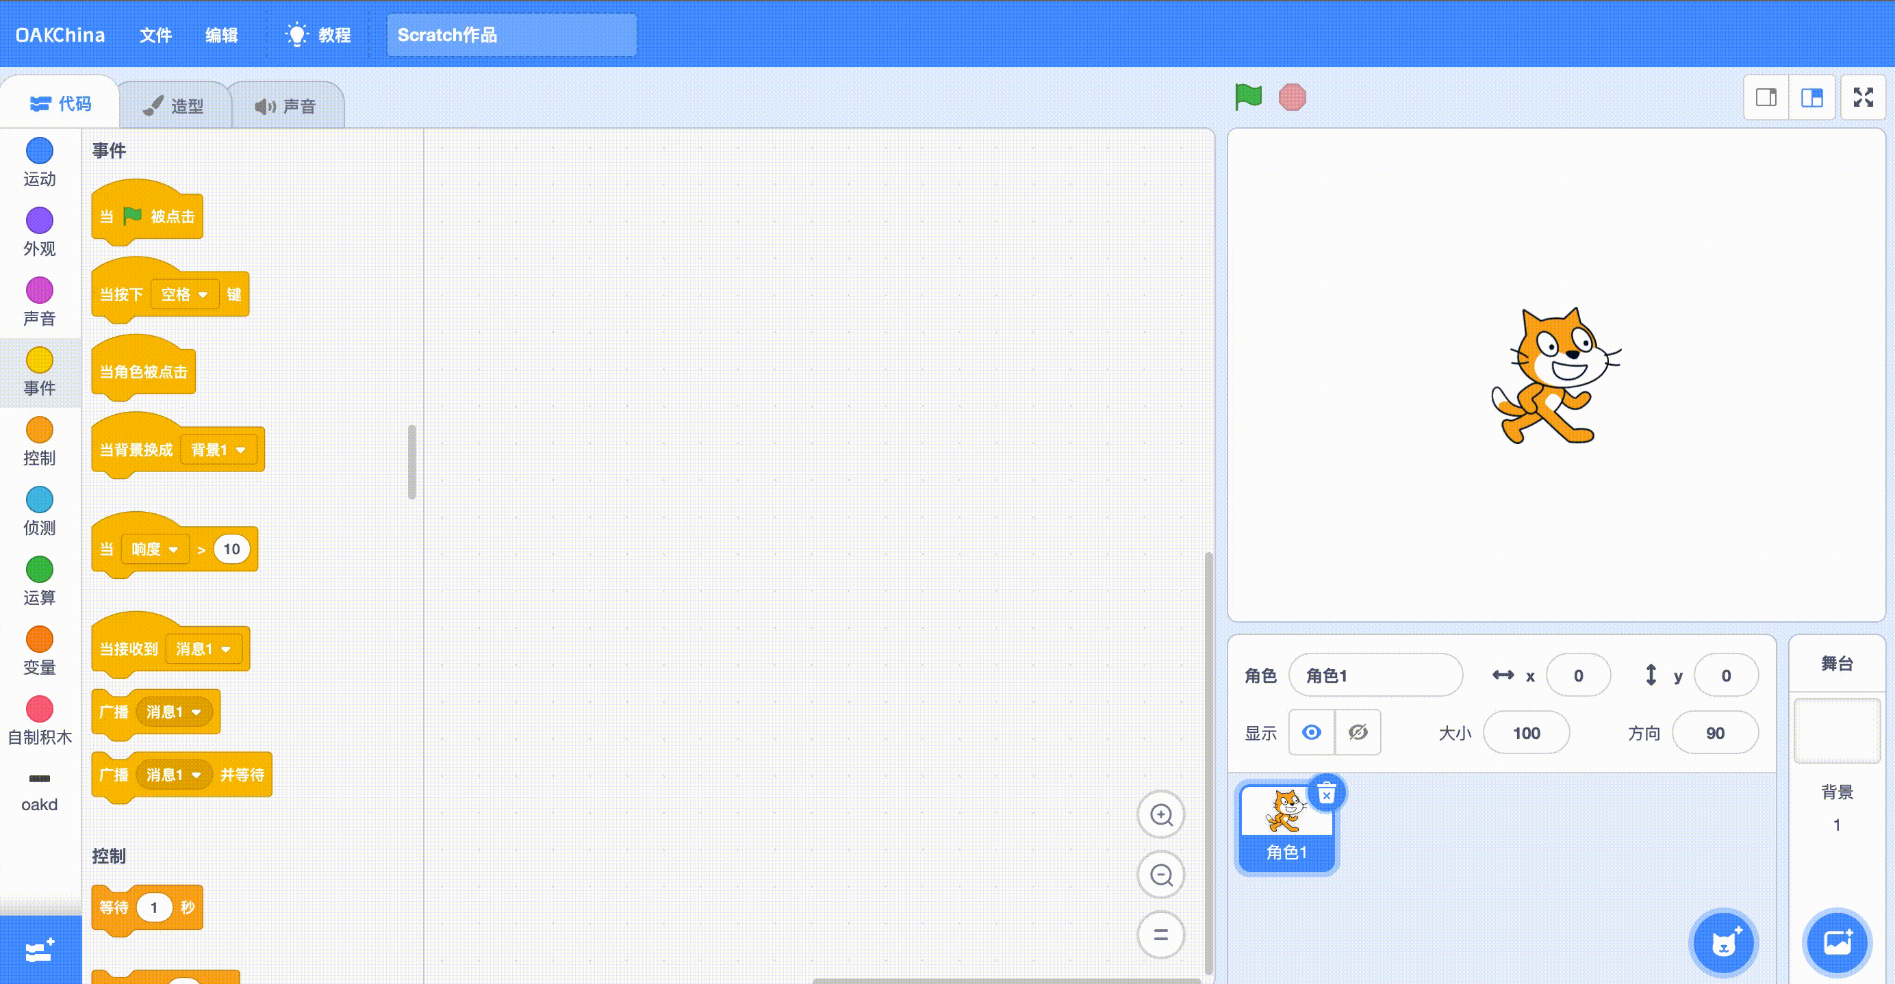Expand the 背景1 backdrop dropdown
Viewport: 1895px width, 984px height.
click(218, 450)
